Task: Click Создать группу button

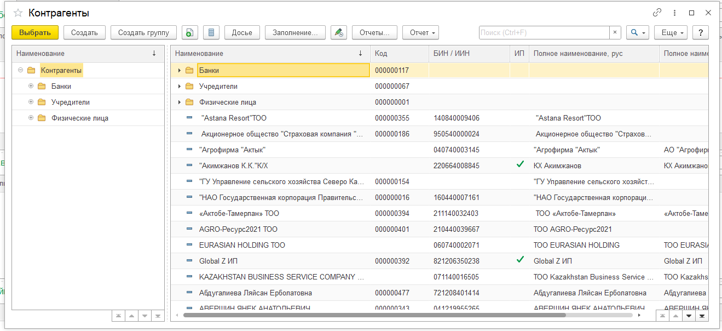Action: coord(143,33)
